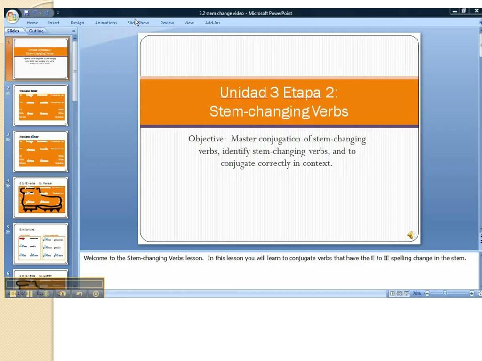Screen dimensions: 482x361
Task: Open the Slide Show ribbon tab
Action: click(138, 23)
